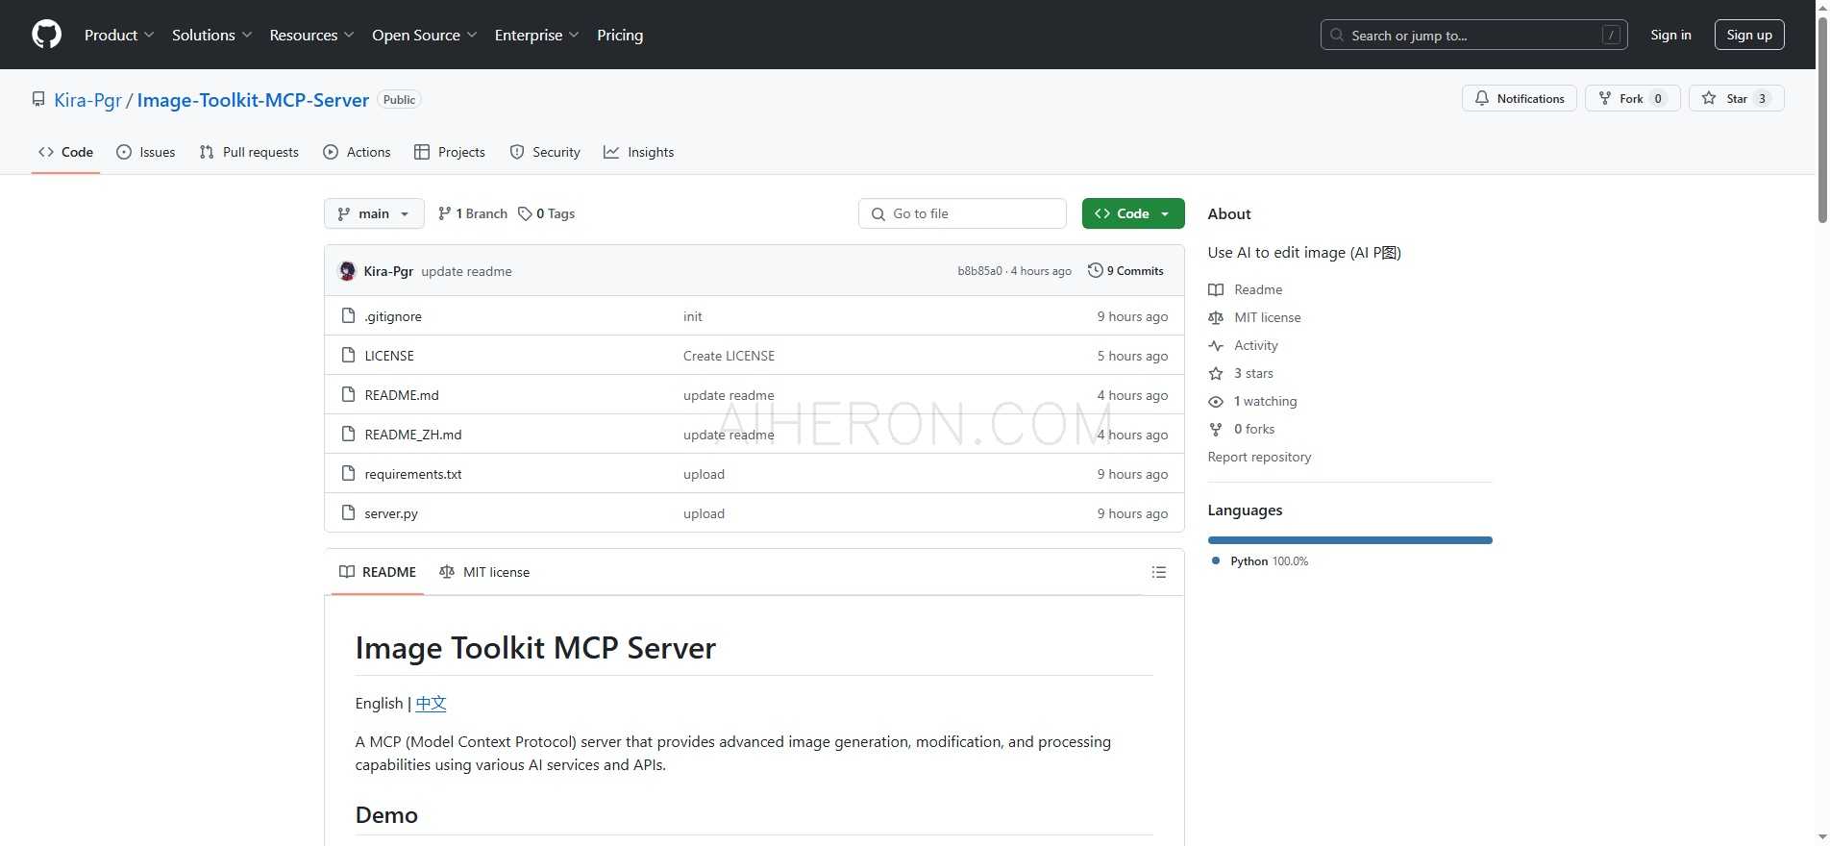Click the LICENSE file icon
Image resolution: width=1830 pixels, height=846 pixels.
pyautogui.click(x=349, y=356)
